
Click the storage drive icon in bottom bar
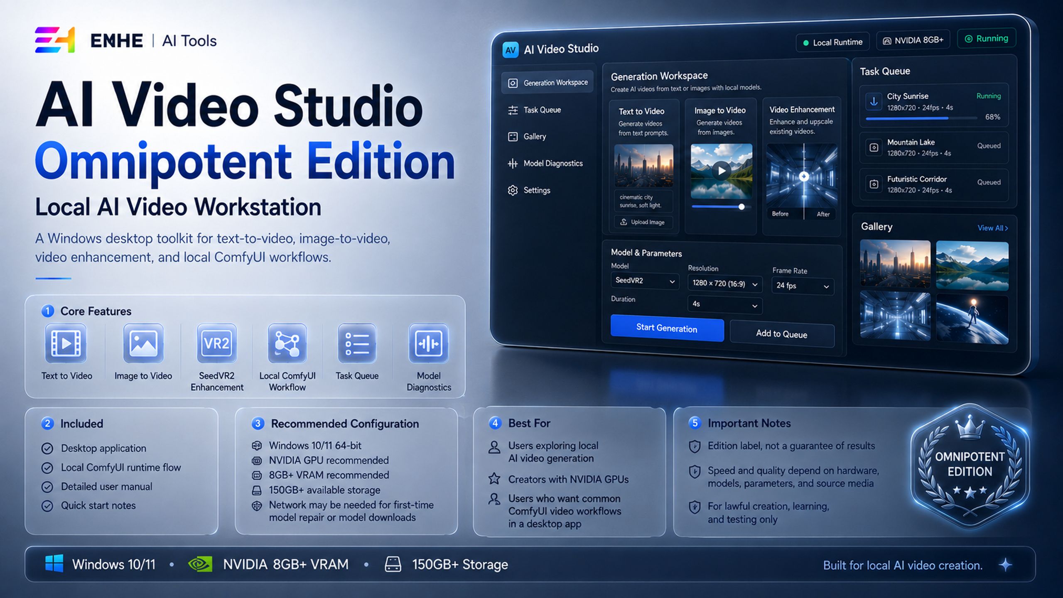click(x=393, y=564)
